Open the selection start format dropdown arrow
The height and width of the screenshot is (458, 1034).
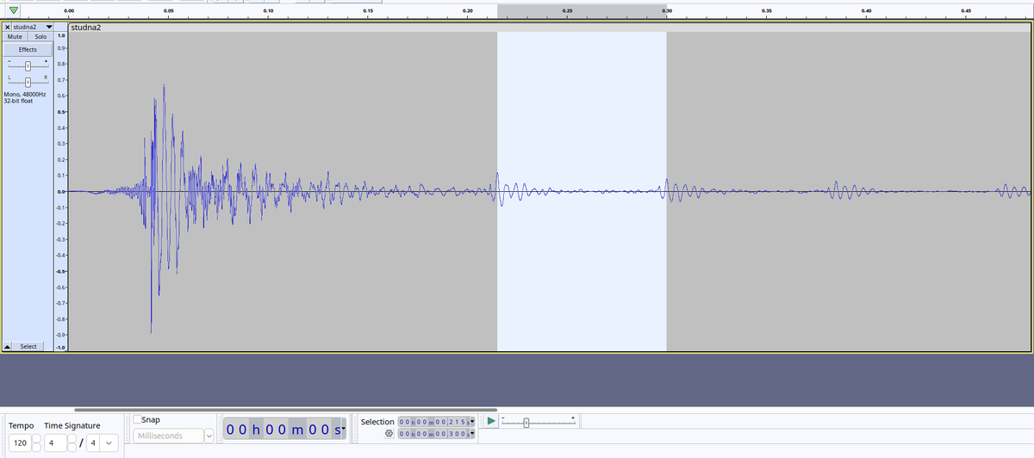[472, 422]
